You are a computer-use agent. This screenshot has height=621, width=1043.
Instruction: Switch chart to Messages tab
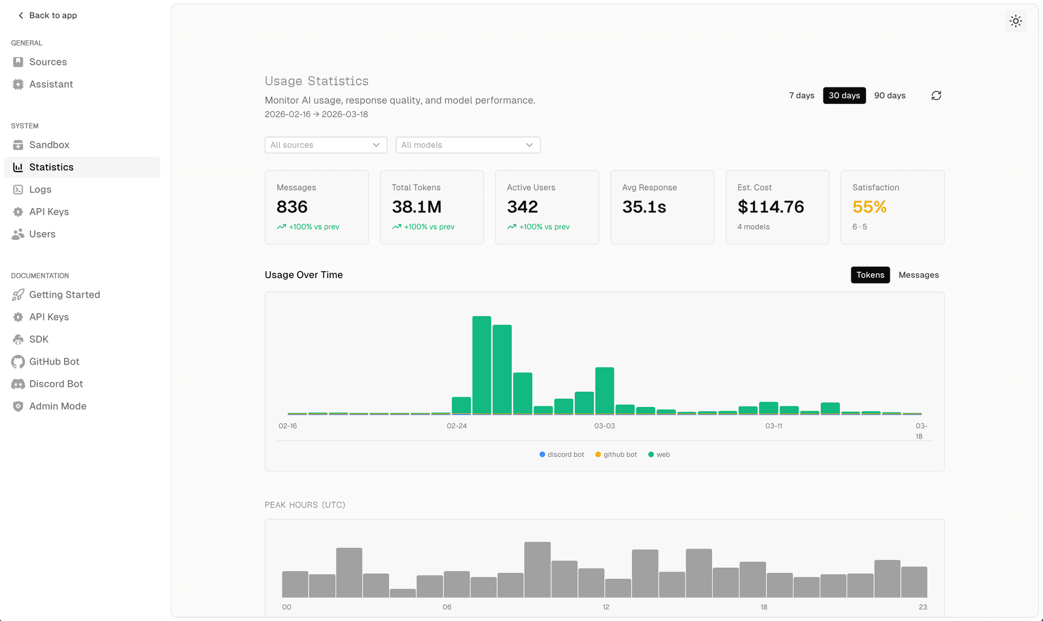pyautogui.click(x=918, y=275)
